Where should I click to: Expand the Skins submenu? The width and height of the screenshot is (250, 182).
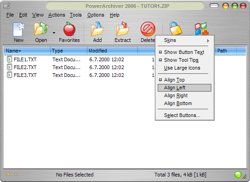point(184,40)
